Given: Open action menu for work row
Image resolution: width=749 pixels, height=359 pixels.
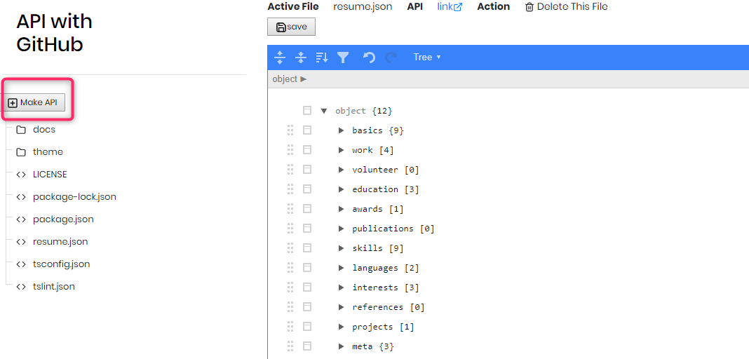Looking at the screenshot, I should point(307,150).
